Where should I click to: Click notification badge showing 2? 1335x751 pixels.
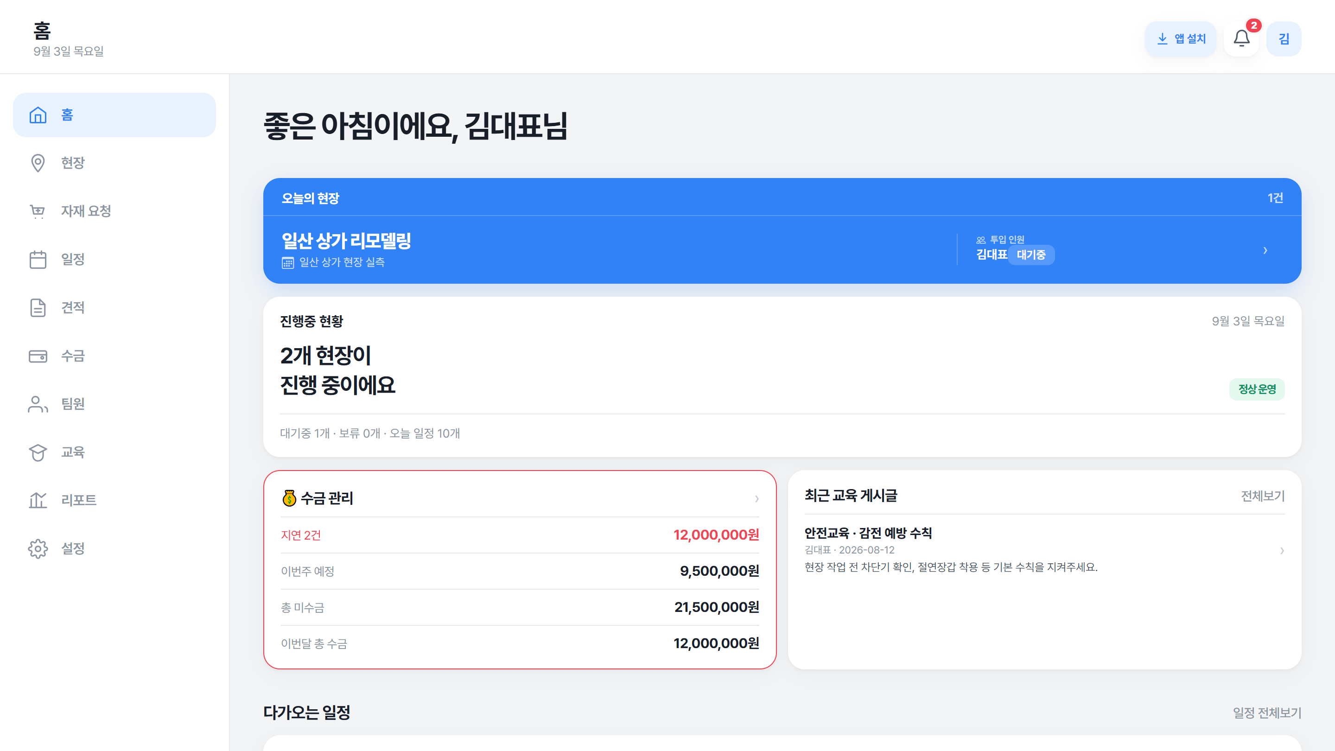(x=1253, y=25)
